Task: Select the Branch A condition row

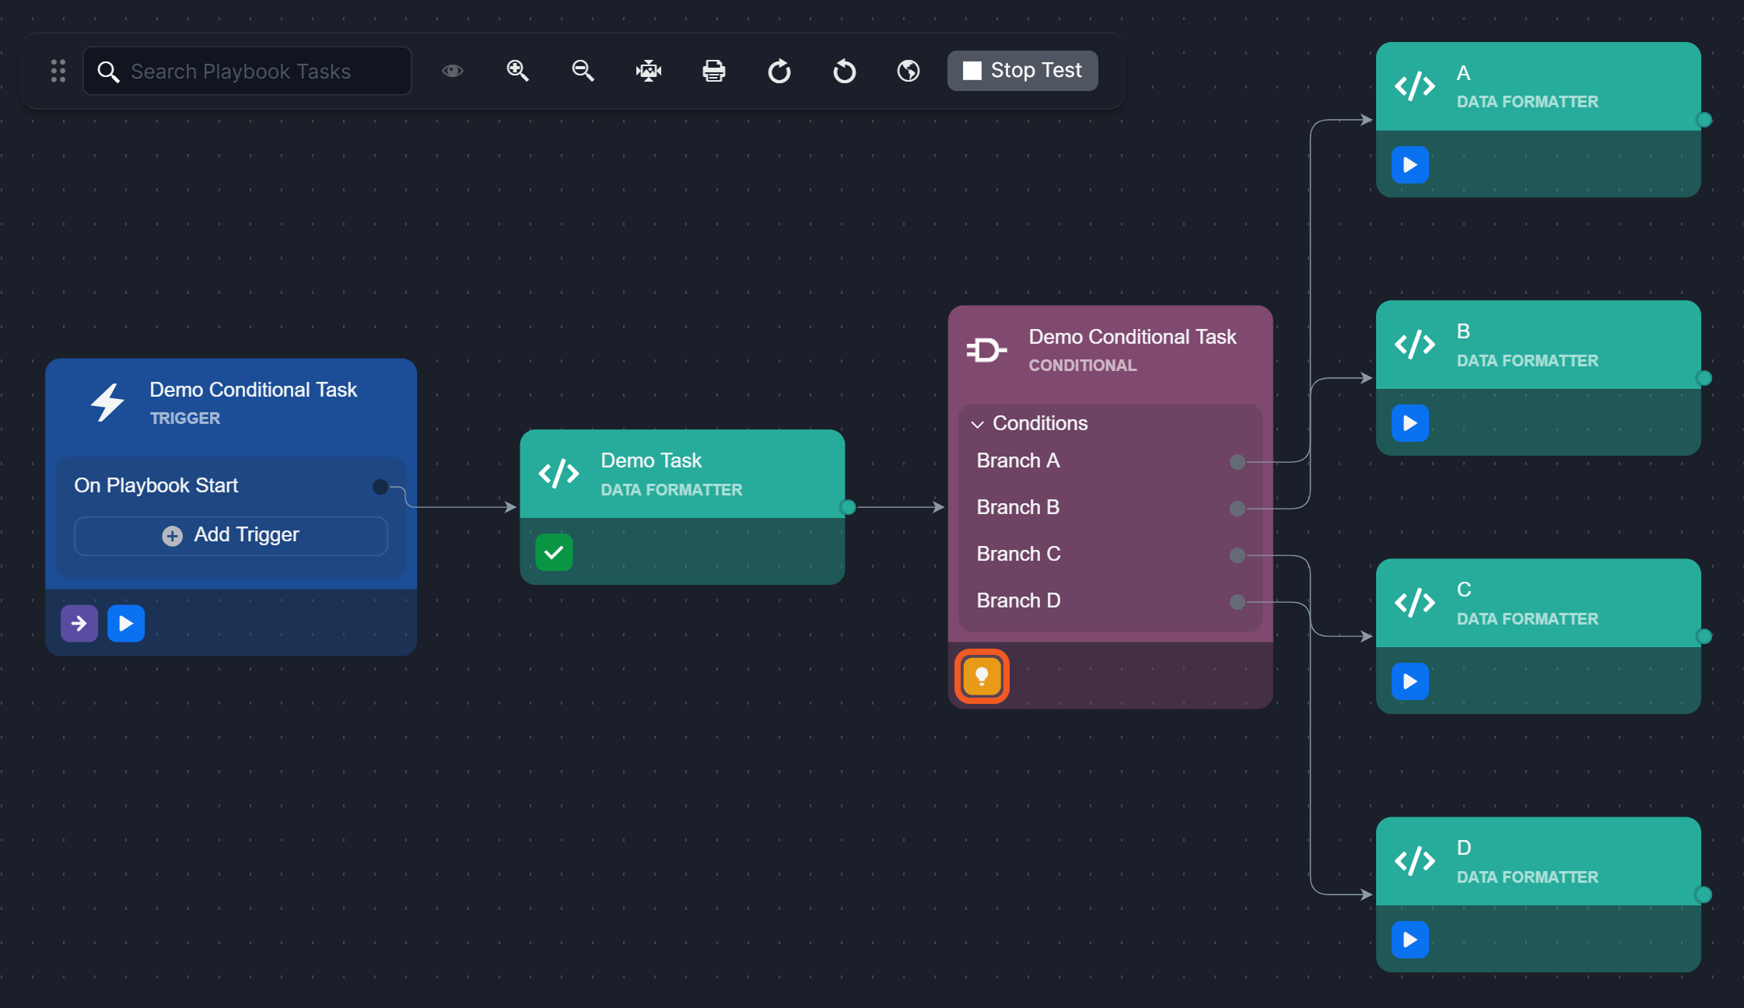Action: click(x=1018, y=460)
